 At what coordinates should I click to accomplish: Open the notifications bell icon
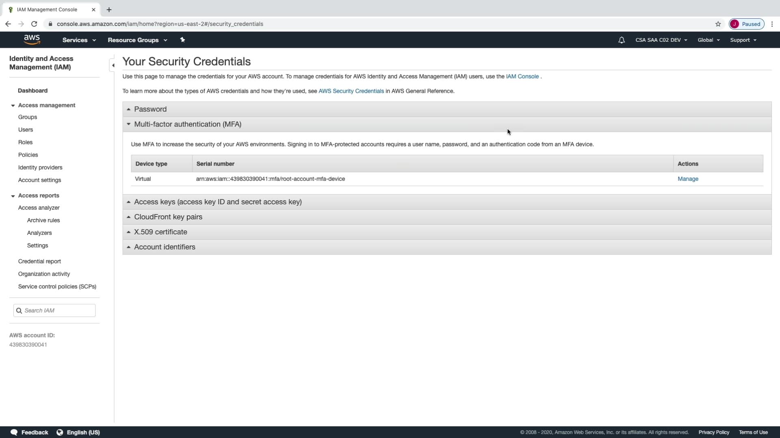(621, 40)
